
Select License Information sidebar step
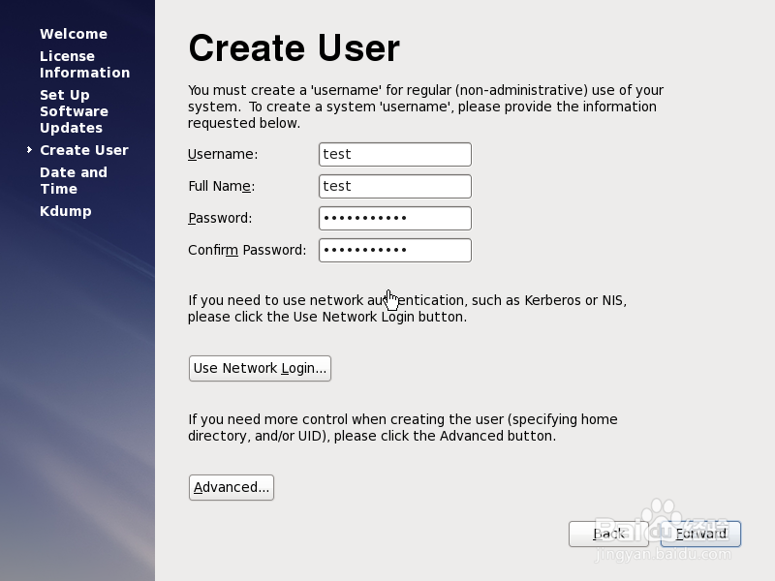point(84,64)
